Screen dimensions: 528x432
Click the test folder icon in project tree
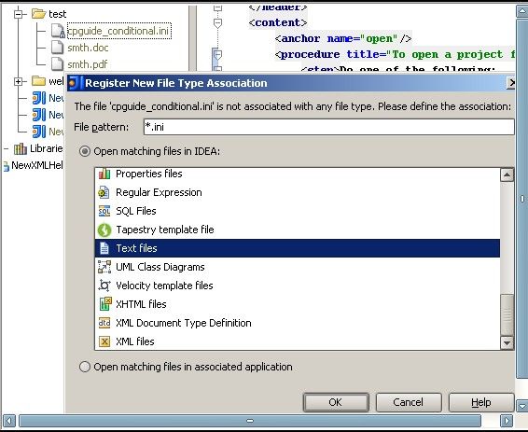pyautogui.click(x=39, y=14)
